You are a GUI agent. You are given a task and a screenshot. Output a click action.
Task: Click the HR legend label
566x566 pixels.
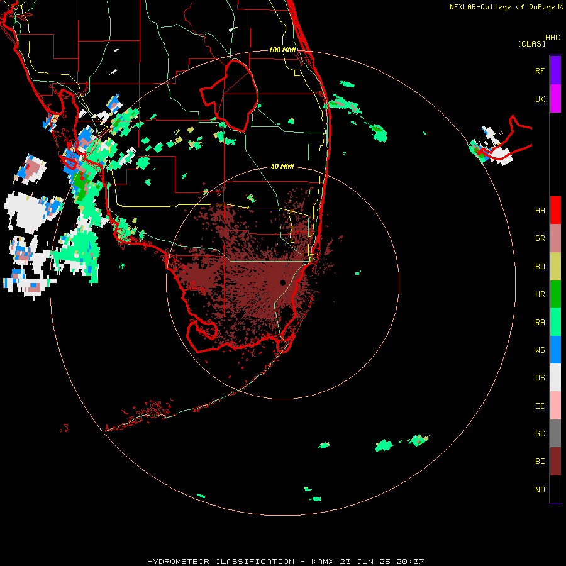point(540,294)
